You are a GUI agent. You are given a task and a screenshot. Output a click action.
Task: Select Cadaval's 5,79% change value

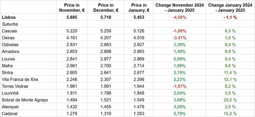(x=179, y=113)
